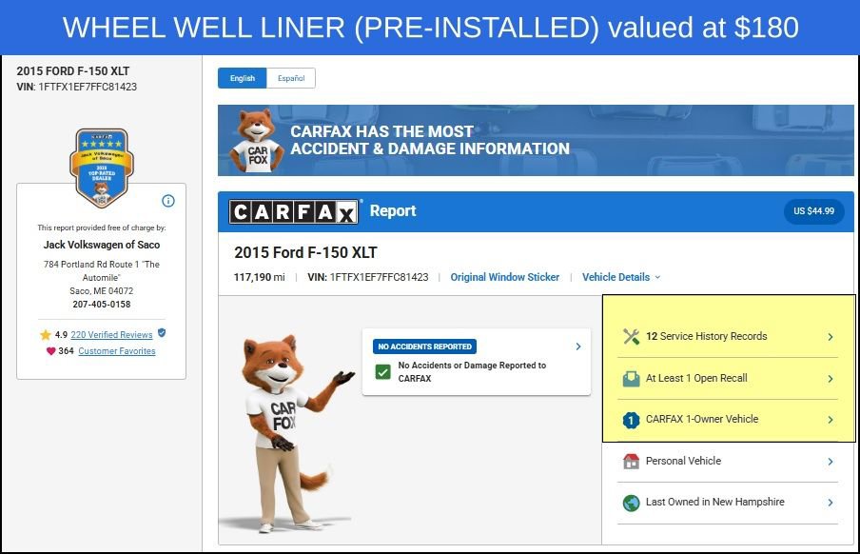
Task: Click the Open Recall envelope icon
Action: (x=632, y=378)
